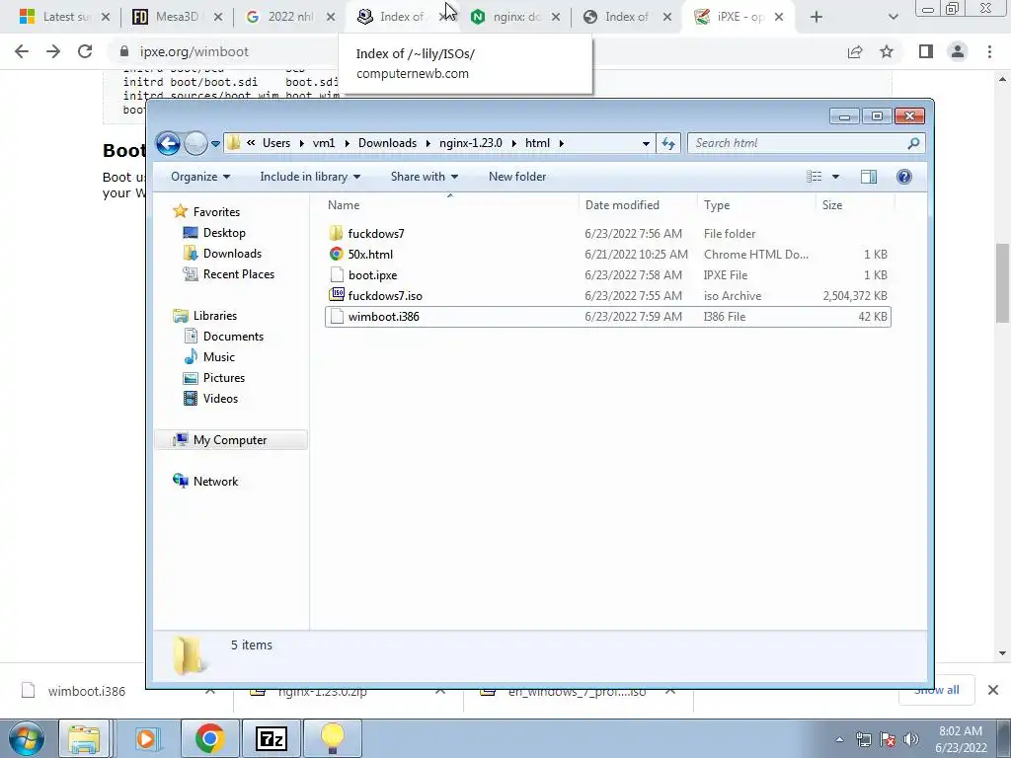Screen dimensions: 1011x758
Task: Switch to 2022 nhl Google tab
Action: (x=289, y=17)
